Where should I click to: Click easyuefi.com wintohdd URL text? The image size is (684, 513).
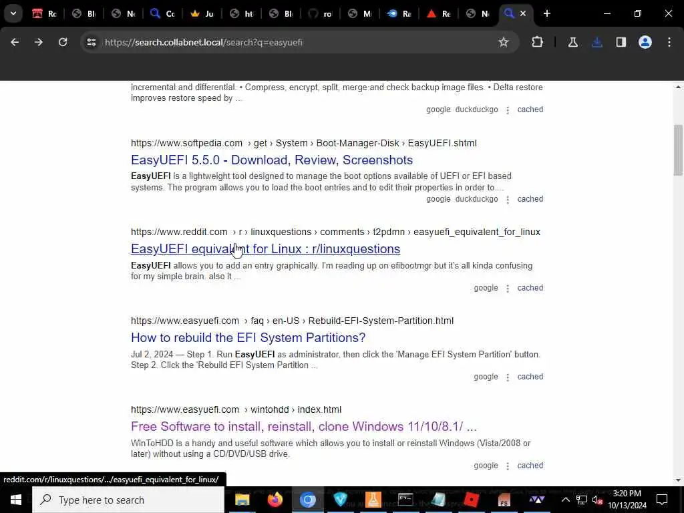point(236,409)
